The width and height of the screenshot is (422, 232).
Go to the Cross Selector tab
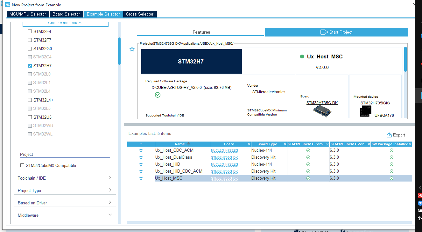[140, 14]
